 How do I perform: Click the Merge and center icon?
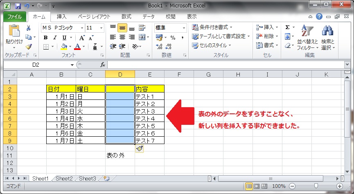[x=142, y=37]
